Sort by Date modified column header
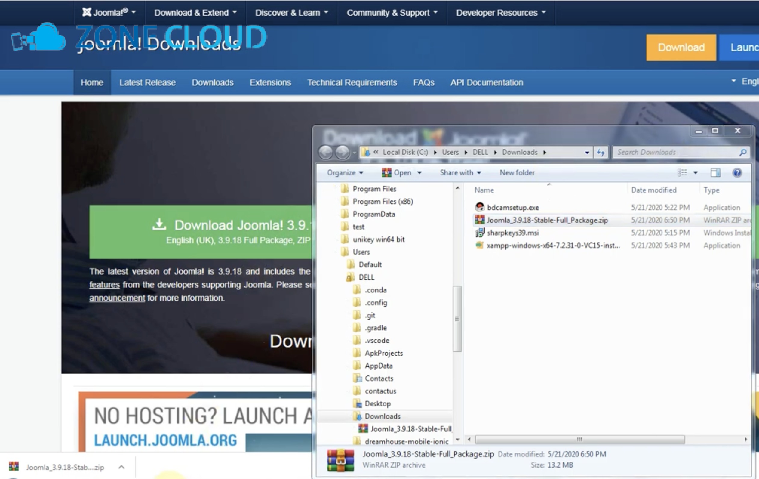 click(x=654, y=190)
